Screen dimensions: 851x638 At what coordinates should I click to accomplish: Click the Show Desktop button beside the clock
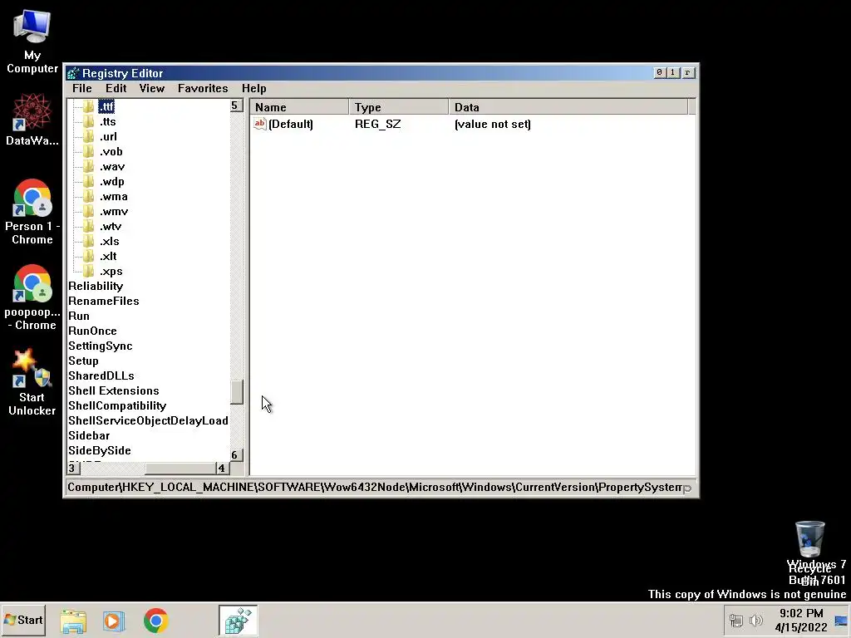(841, 620)
